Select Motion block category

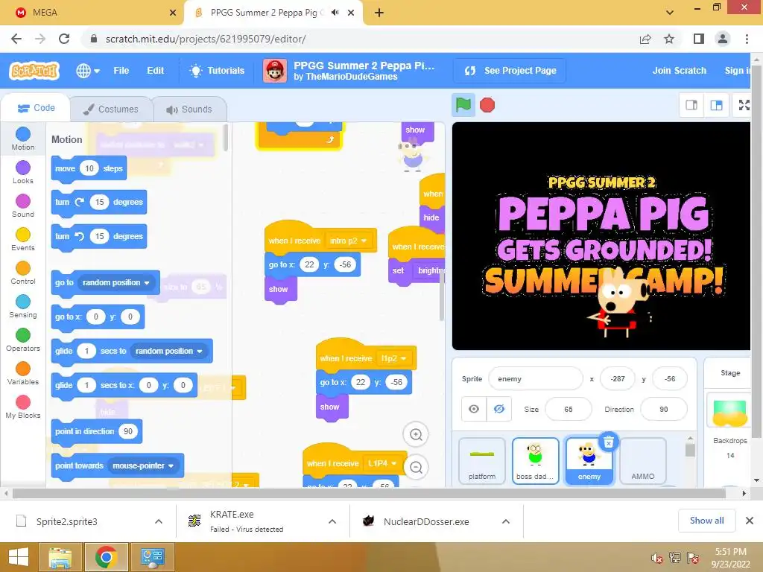[23, 139]
